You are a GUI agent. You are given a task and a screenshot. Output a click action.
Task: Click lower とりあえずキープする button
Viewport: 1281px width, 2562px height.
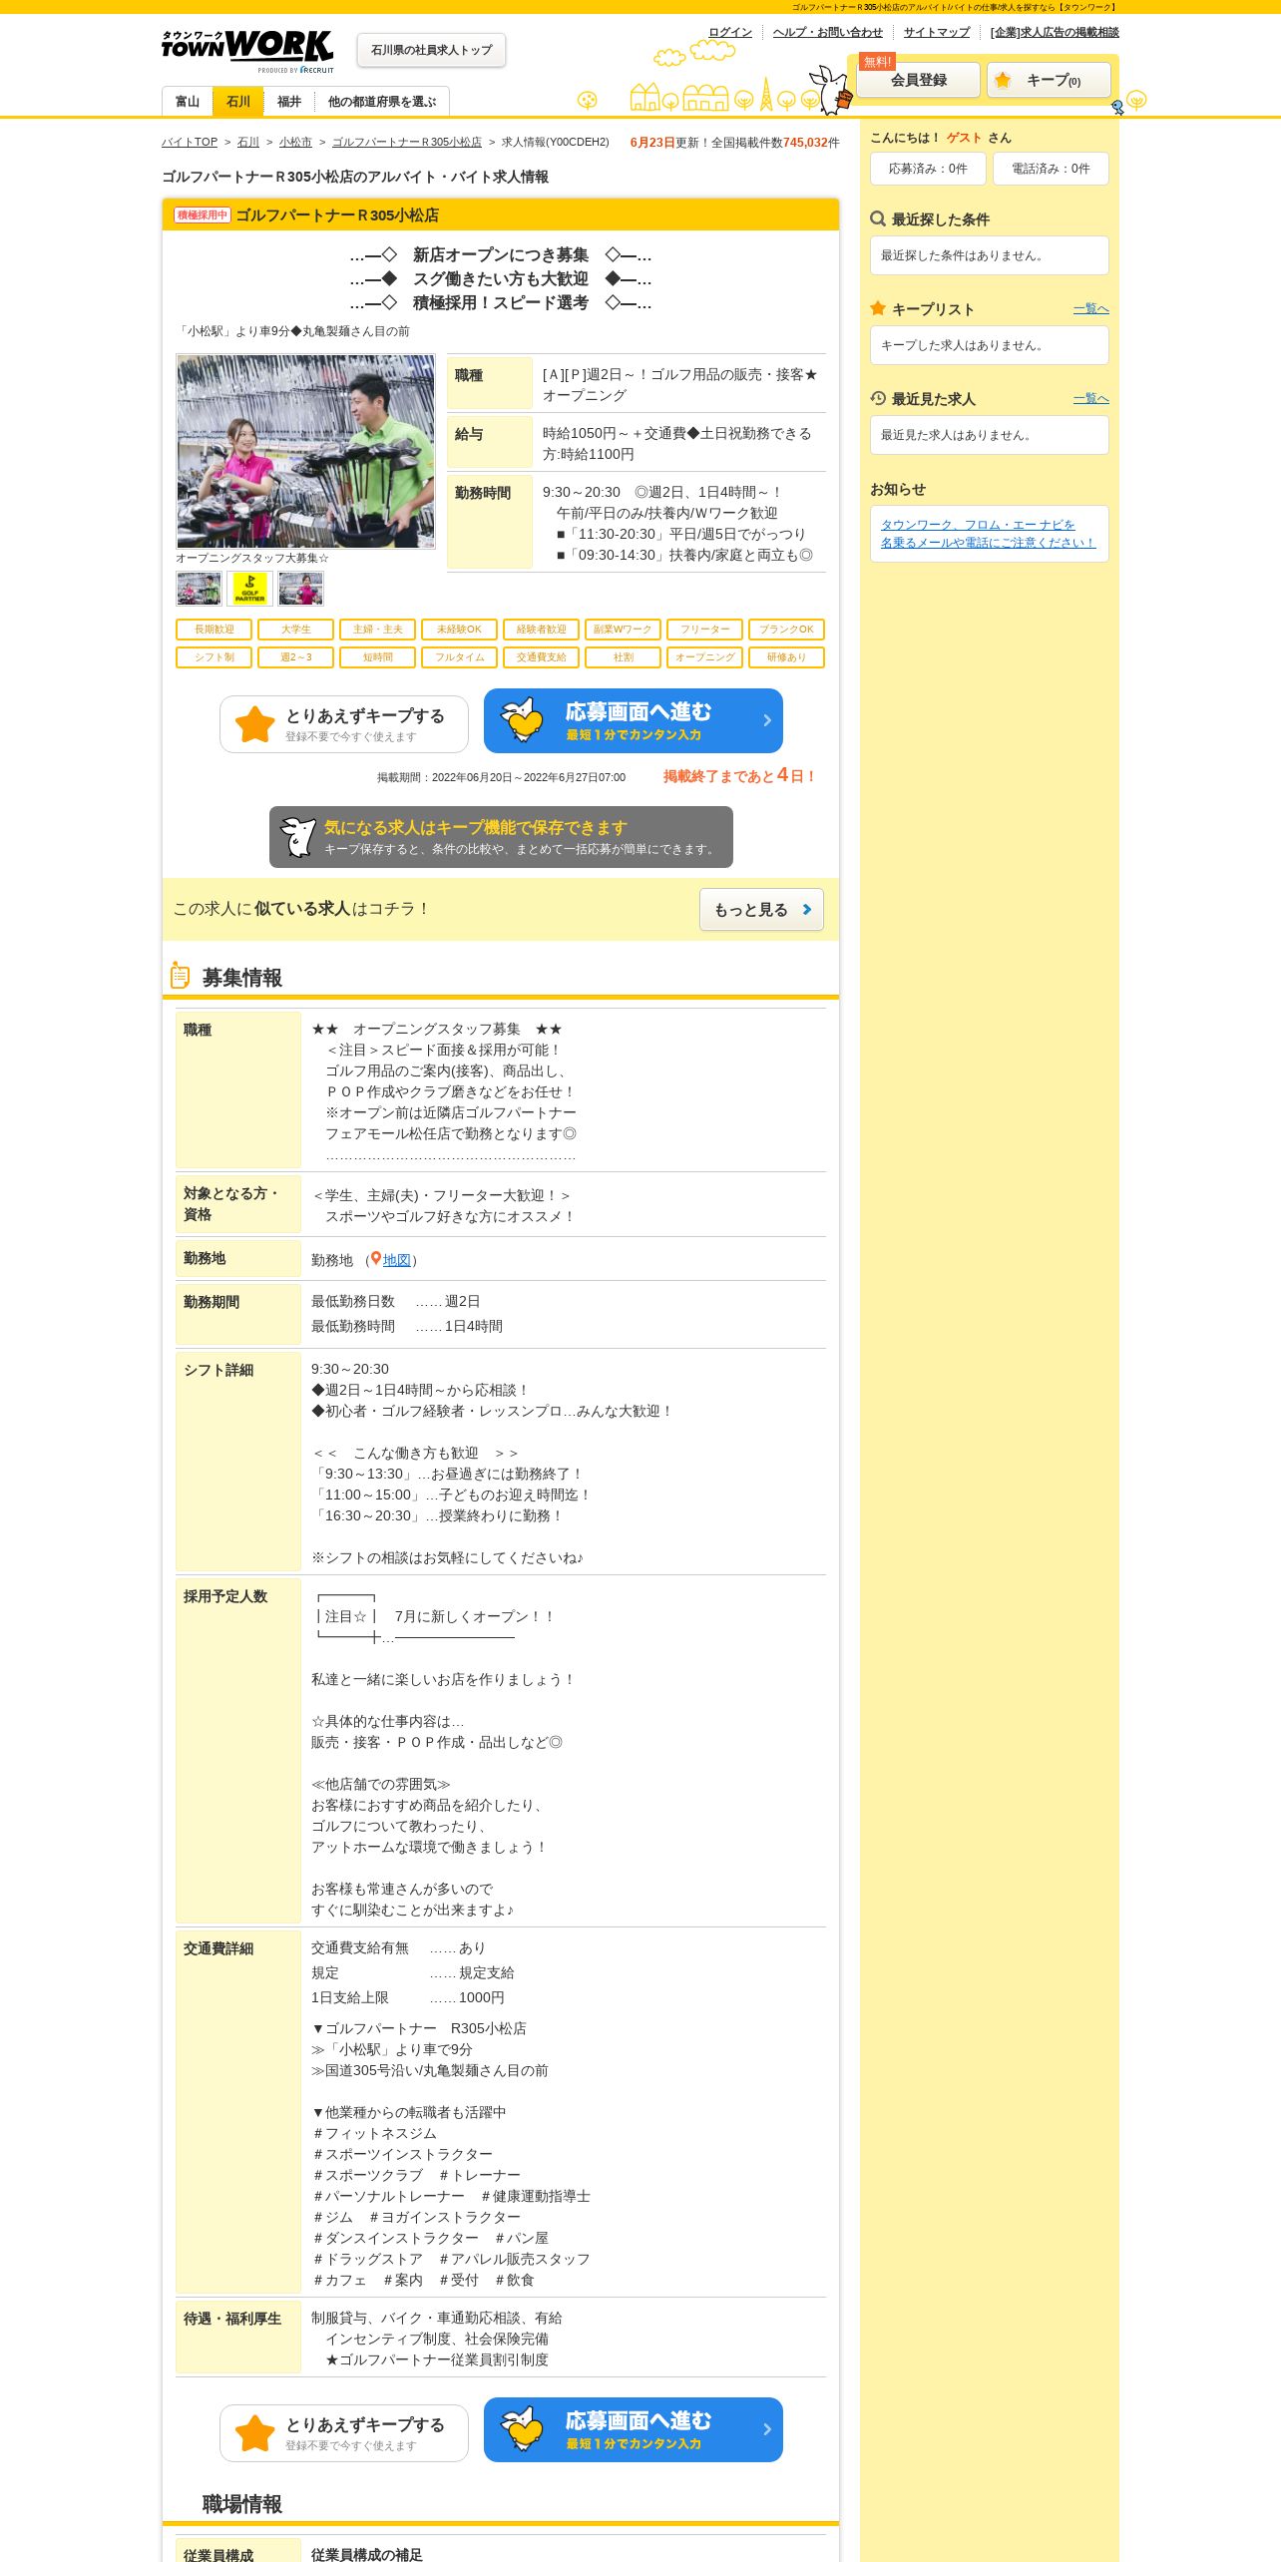344,2433
